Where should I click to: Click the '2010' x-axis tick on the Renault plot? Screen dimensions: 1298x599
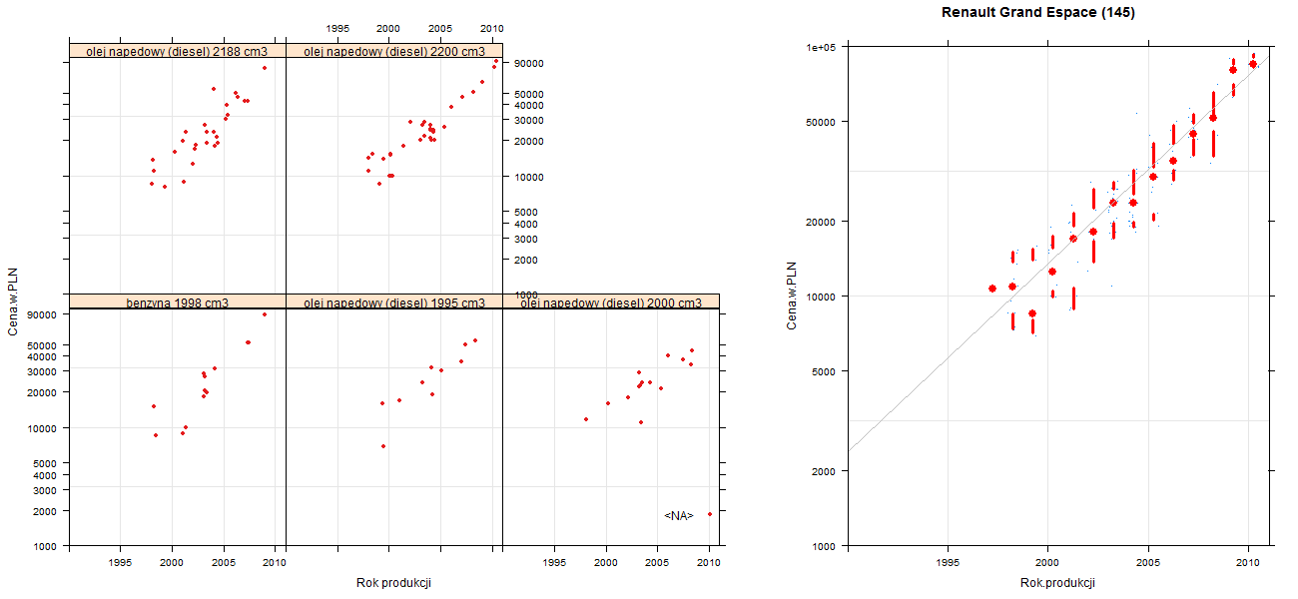(x=1248, y=563)
